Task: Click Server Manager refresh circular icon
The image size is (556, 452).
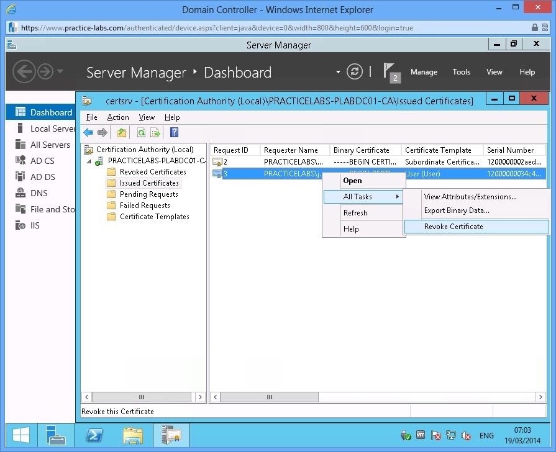Action: (x=355, y=71)
